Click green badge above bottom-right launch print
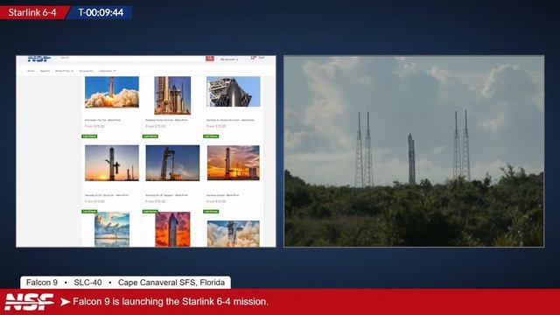 [211, 212]
